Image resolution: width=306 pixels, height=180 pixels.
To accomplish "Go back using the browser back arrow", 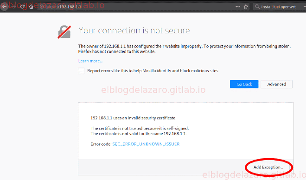I will pos(4,6).
